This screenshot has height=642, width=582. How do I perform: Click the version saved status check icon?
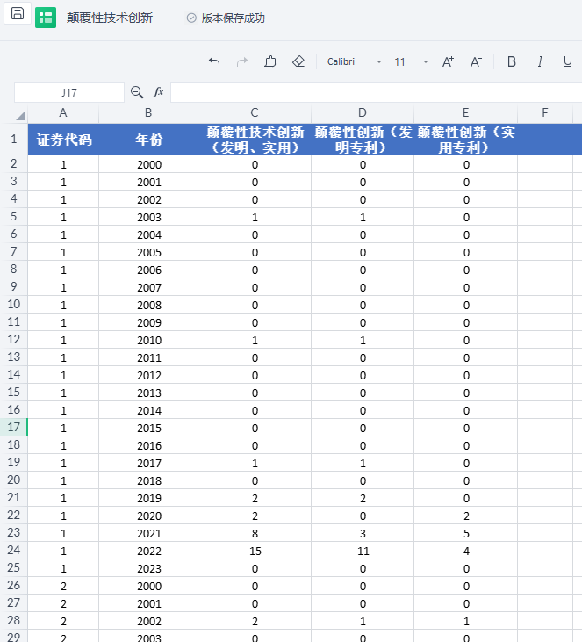191,18
